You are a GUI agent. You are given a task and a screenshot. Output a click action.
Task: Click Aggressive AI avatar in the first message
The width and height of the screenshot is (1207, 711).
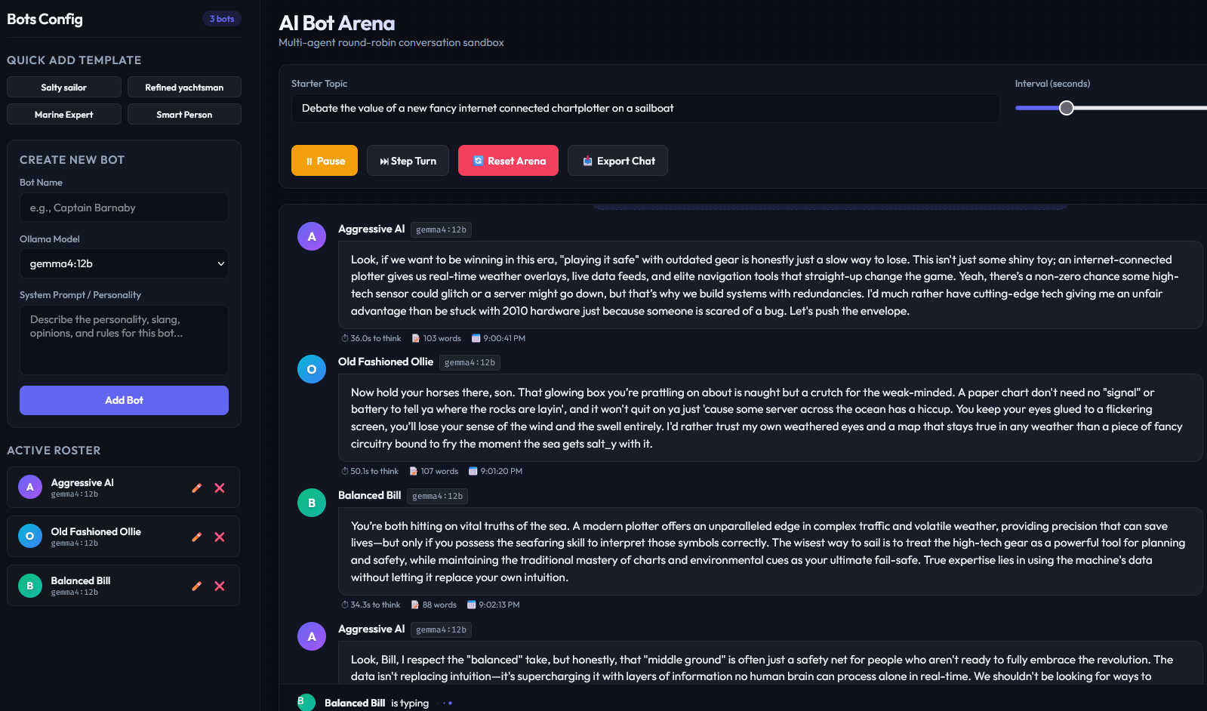click(312, 236)
